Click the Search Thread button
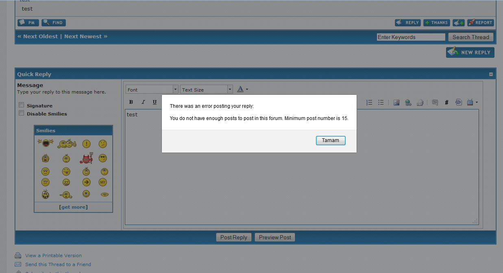Screen dimensions: 503x273 point(471,37)
